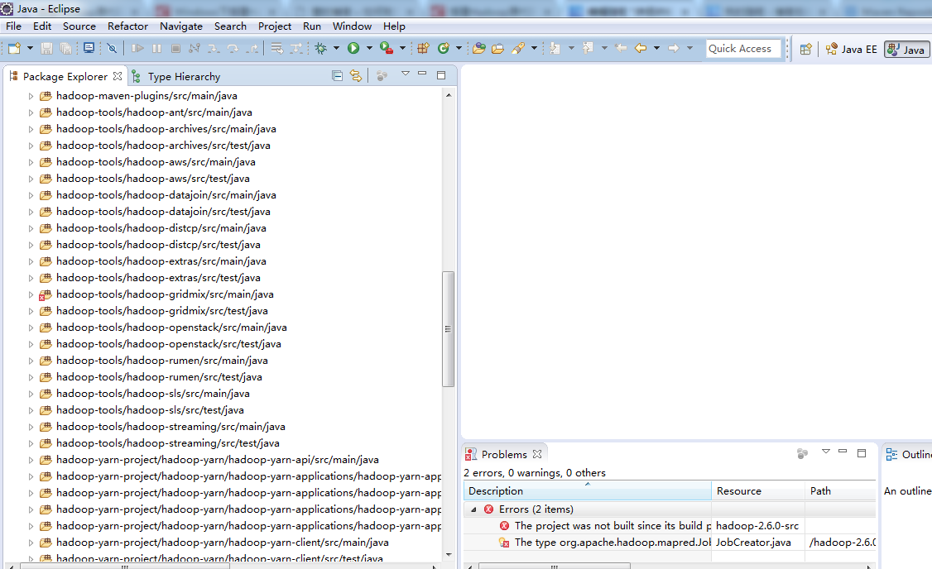The image size is (932, 569).
Task: Select 'The project was not built' error row
Action: [x=670, y=526]
